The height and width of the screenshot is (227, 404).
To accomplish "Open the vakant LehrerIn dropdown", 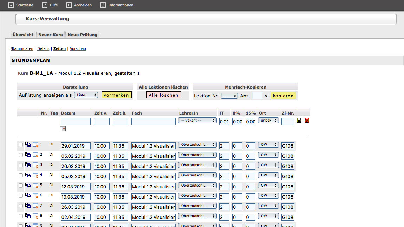I will tap(197, 121).
